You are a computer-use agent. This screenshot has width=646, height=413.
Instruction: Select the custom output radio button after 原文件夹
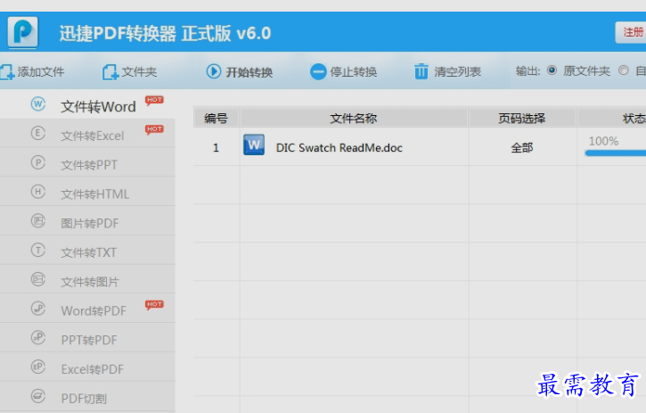click(x=624, y=70)
